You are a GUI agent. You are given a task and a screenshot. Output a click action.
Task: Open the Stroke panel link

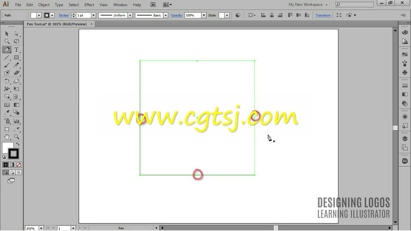point(64,15)
